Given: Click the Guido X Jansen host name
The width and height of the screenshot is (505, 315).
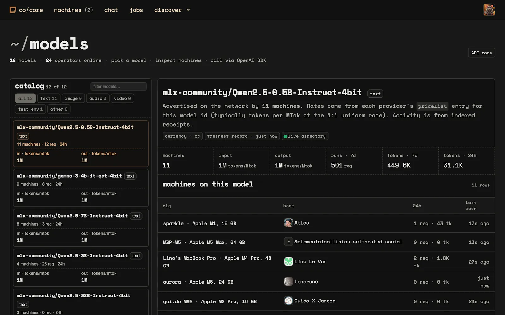Looking at the screenshot, I should (x=315, y=301).
